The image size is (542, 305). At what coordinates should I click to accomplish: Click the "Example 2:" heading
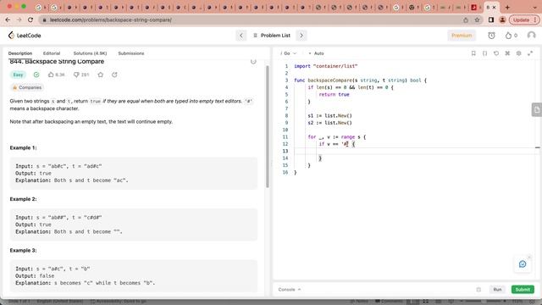coord(23,199)
